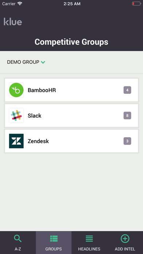Click the Slack hashtag logo

click(16, 115)
